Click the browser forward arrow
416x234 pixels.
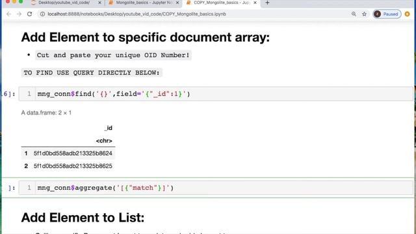click(19, 14)
